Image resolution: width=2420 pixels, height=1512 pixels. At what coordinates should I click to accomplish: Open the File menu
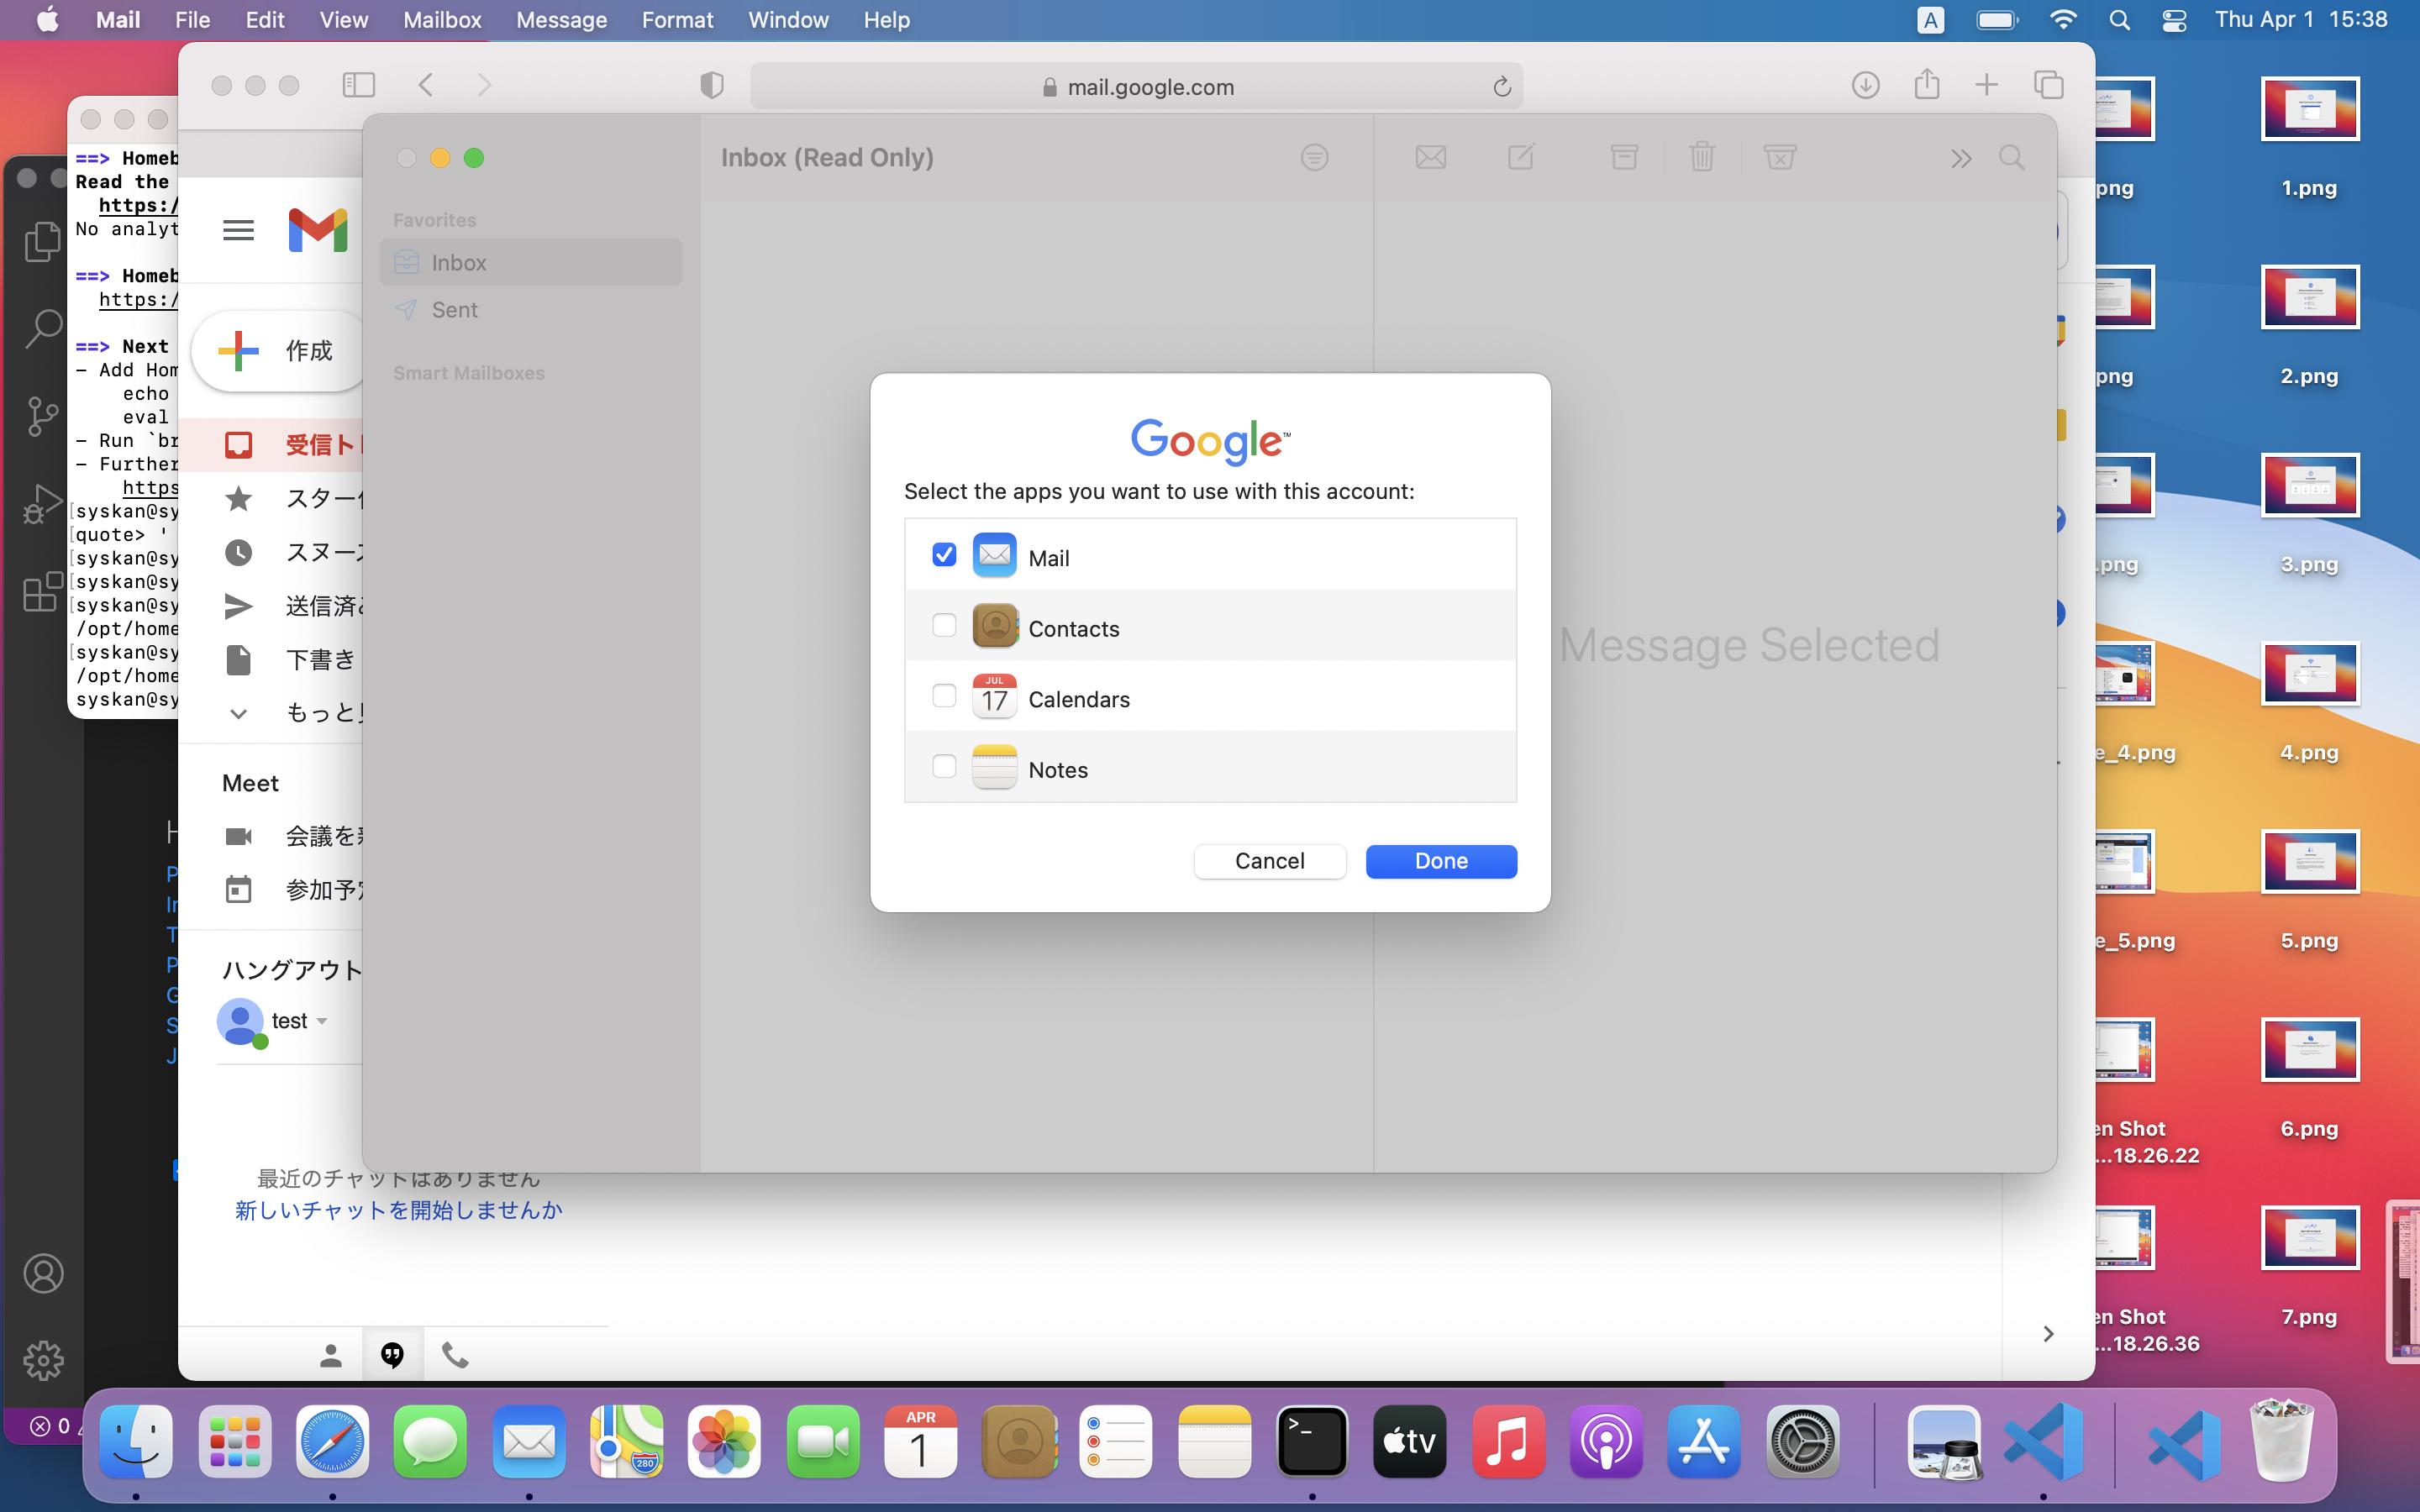192,20
